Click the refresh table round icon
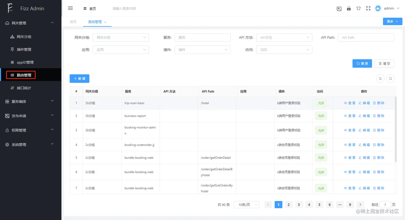Image resolution: width=405 pixels, height=220 pixels. (380, 79)
